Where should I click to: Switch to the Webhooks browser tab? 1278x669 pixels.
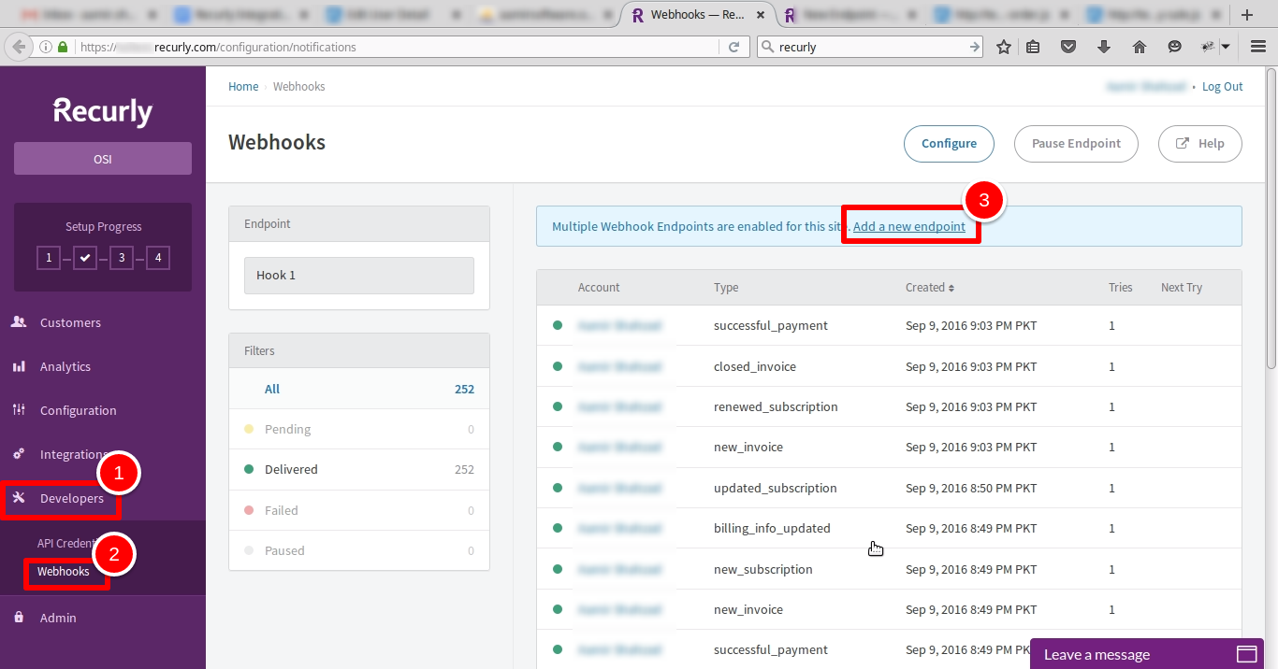(697, 15)
